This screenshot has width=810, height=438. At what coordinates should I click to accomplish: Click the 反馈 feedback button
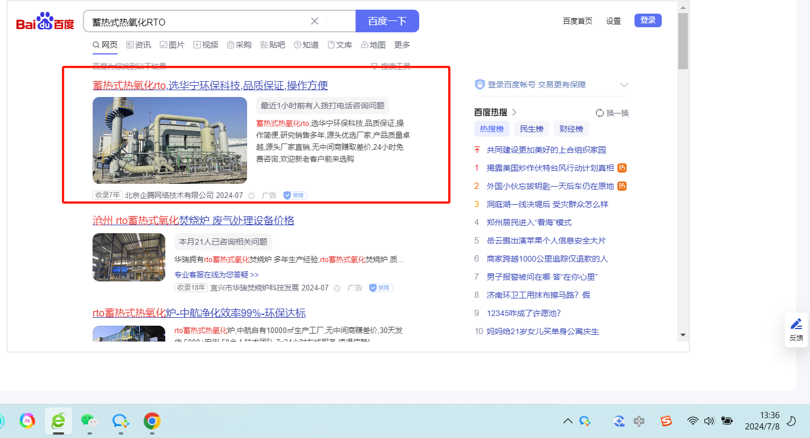(x=796, y=330)
